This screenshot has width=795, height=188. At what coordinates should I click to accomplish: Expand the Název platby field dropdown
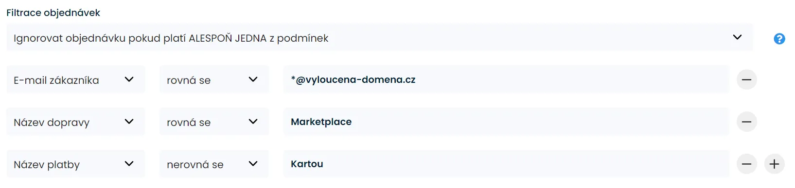click(75, 164)
